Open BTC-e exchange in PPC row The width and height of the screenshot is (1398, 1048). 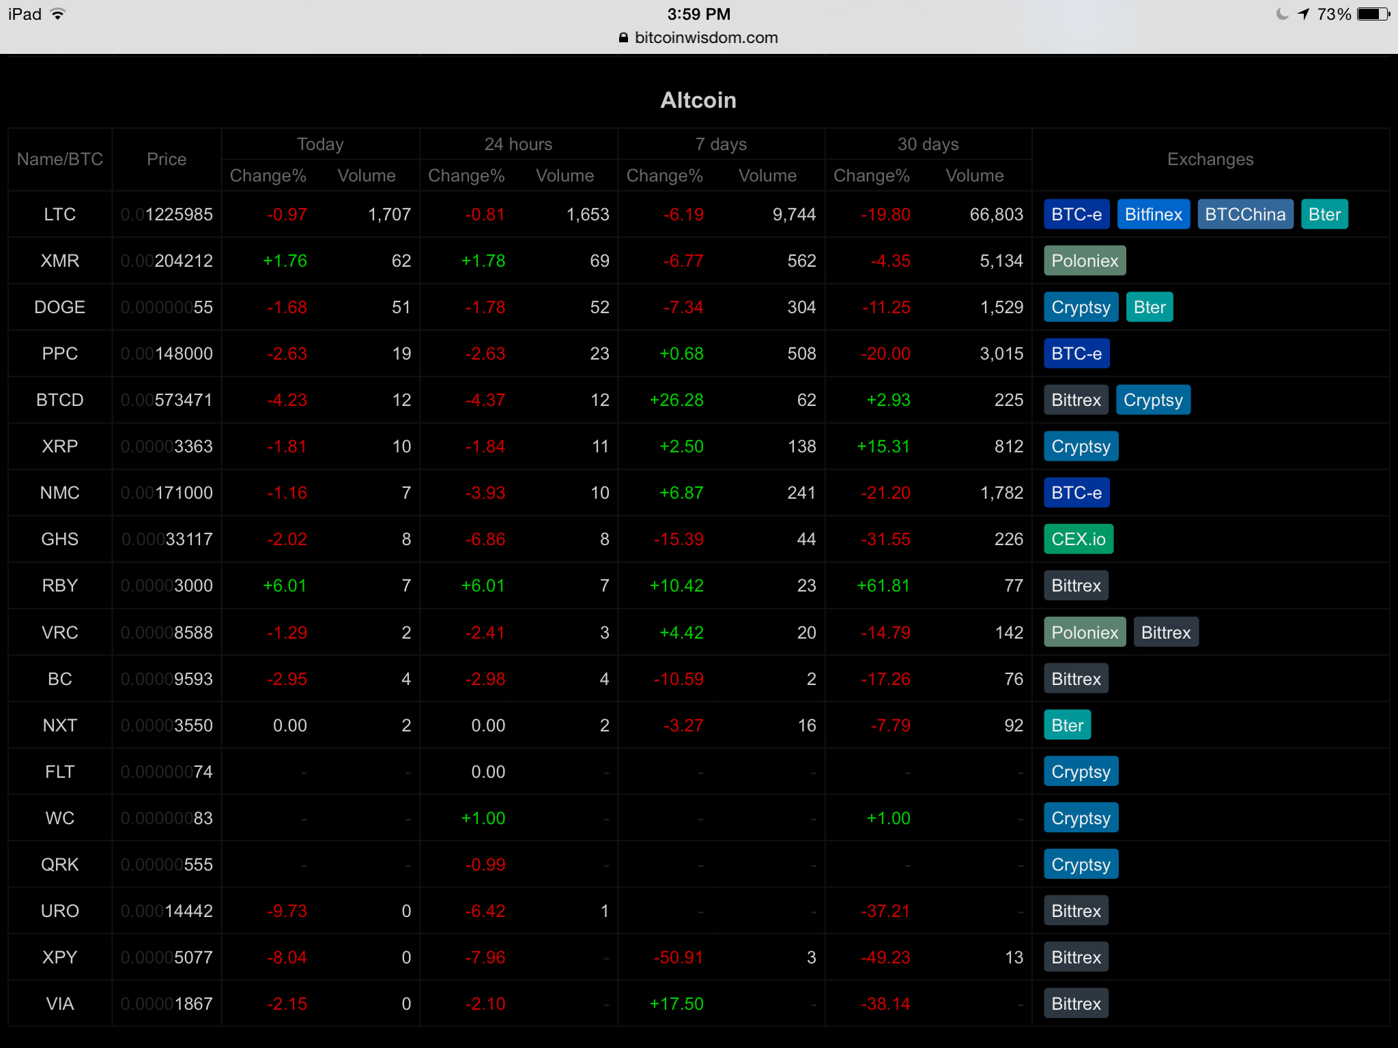1076,353
